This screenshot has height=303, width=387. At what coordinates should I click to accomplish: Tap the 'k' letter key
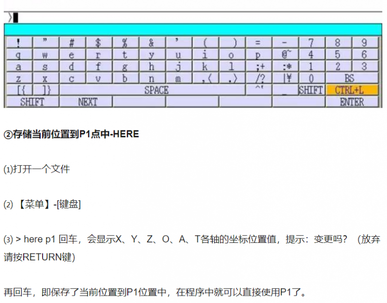pyautogui.click(x=206, y=66)
